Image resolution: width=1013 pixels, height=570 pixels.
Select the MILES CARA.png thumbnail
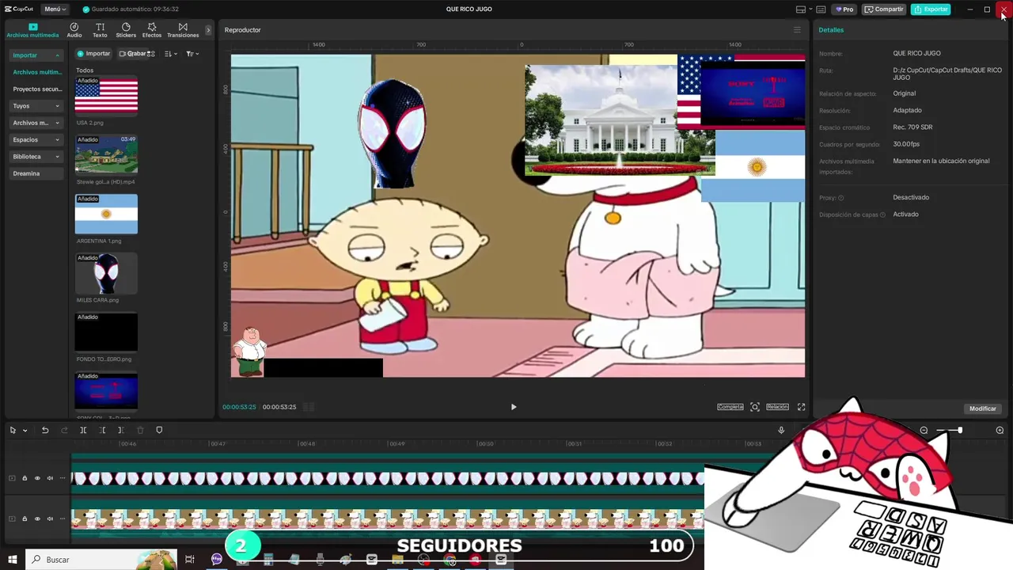[x=106, y=273]
